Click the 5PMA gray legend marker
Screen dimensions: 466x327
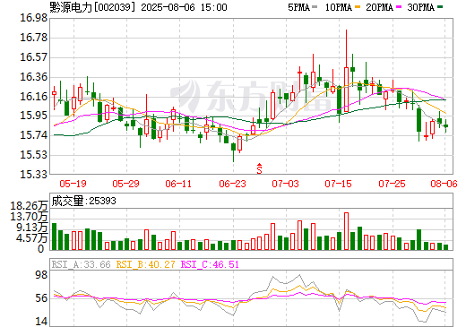pyautogui.click(x=315, y=7)
